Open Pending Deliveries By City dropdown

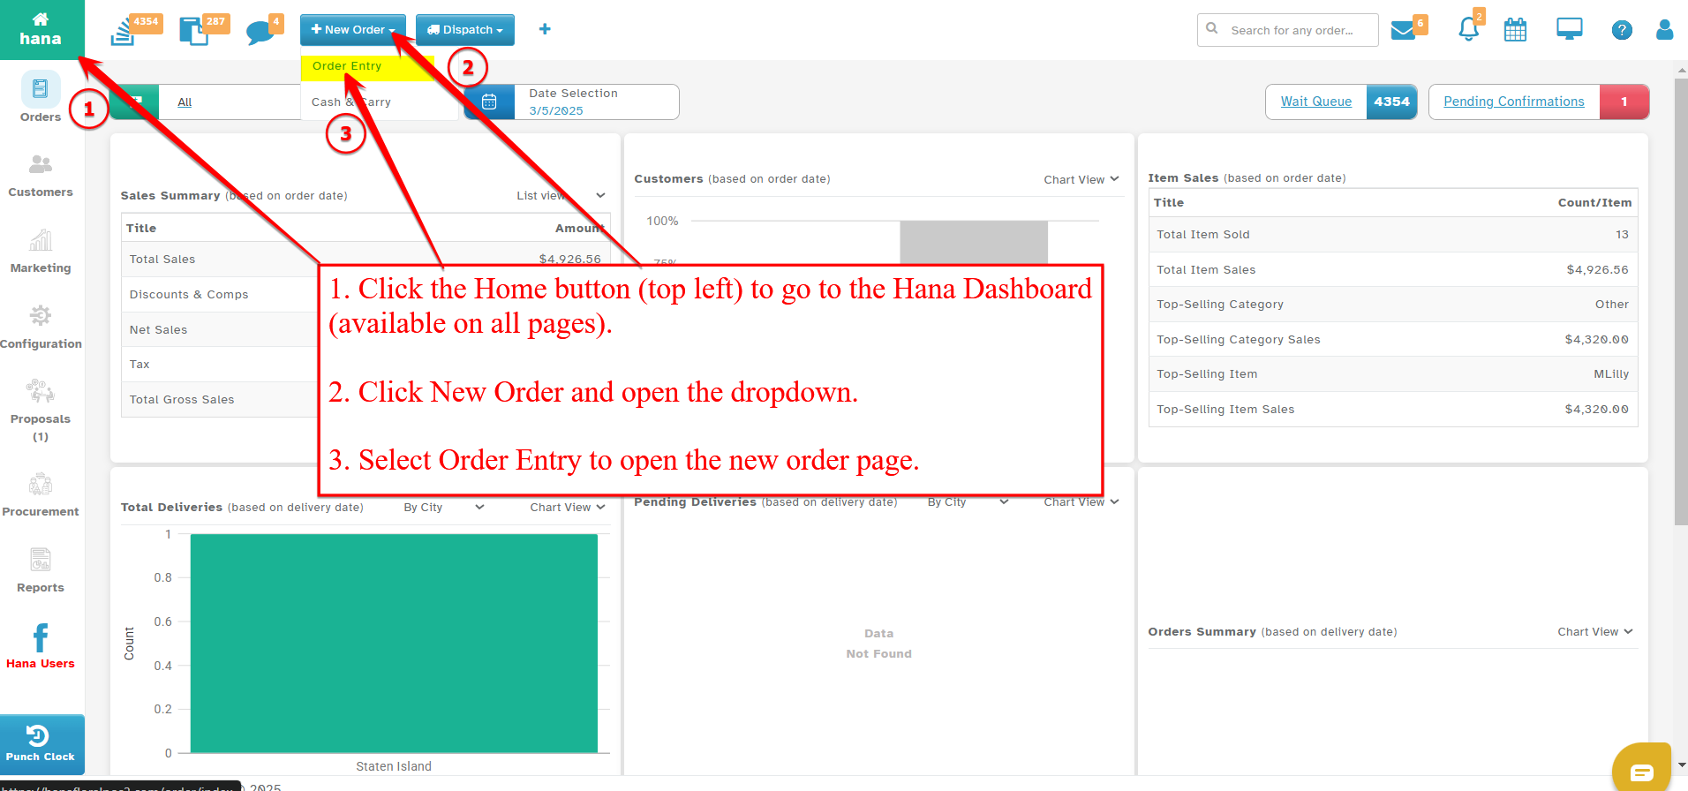tap(968, 502)
